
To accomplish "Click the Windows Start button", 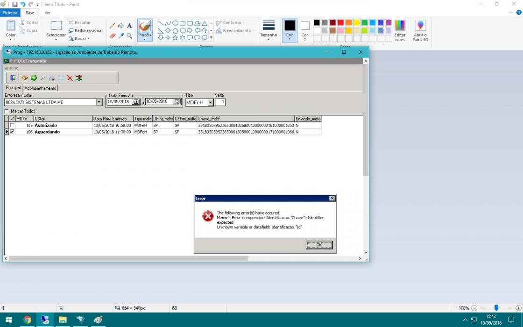I will (x=9, y=320).
